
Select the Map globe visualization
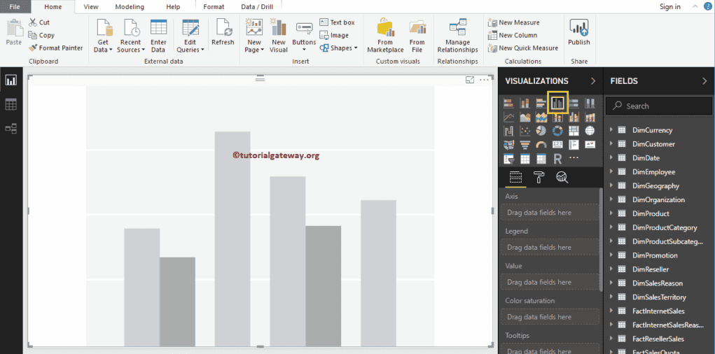(590, 131)
